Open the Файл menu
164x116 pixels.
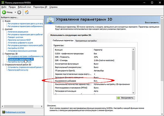(x=4, y=7)
